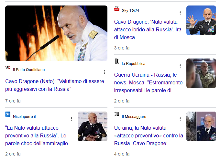Open Nicolaporro headline about attacco preventivo

point(39,136)
